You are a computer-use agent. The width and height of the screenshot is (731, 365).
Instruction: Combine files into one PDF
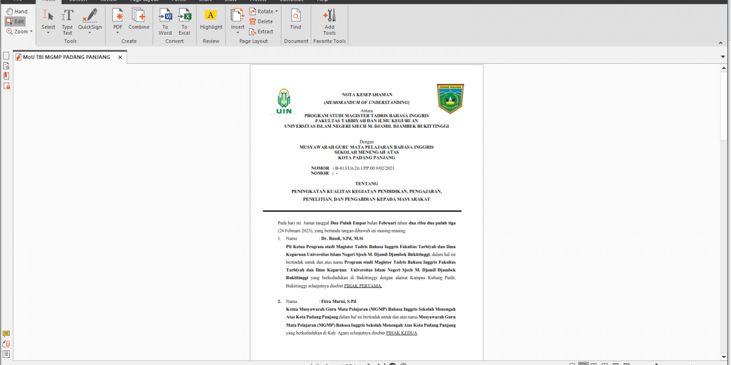click(x=139, y=19)
